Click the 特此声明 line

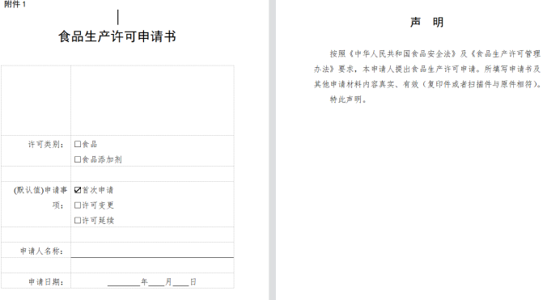point(348,99)
